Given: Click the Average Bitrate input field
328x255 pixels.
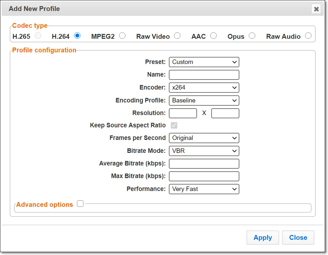Looking at the screenshot, I should [x=204, y=164].
